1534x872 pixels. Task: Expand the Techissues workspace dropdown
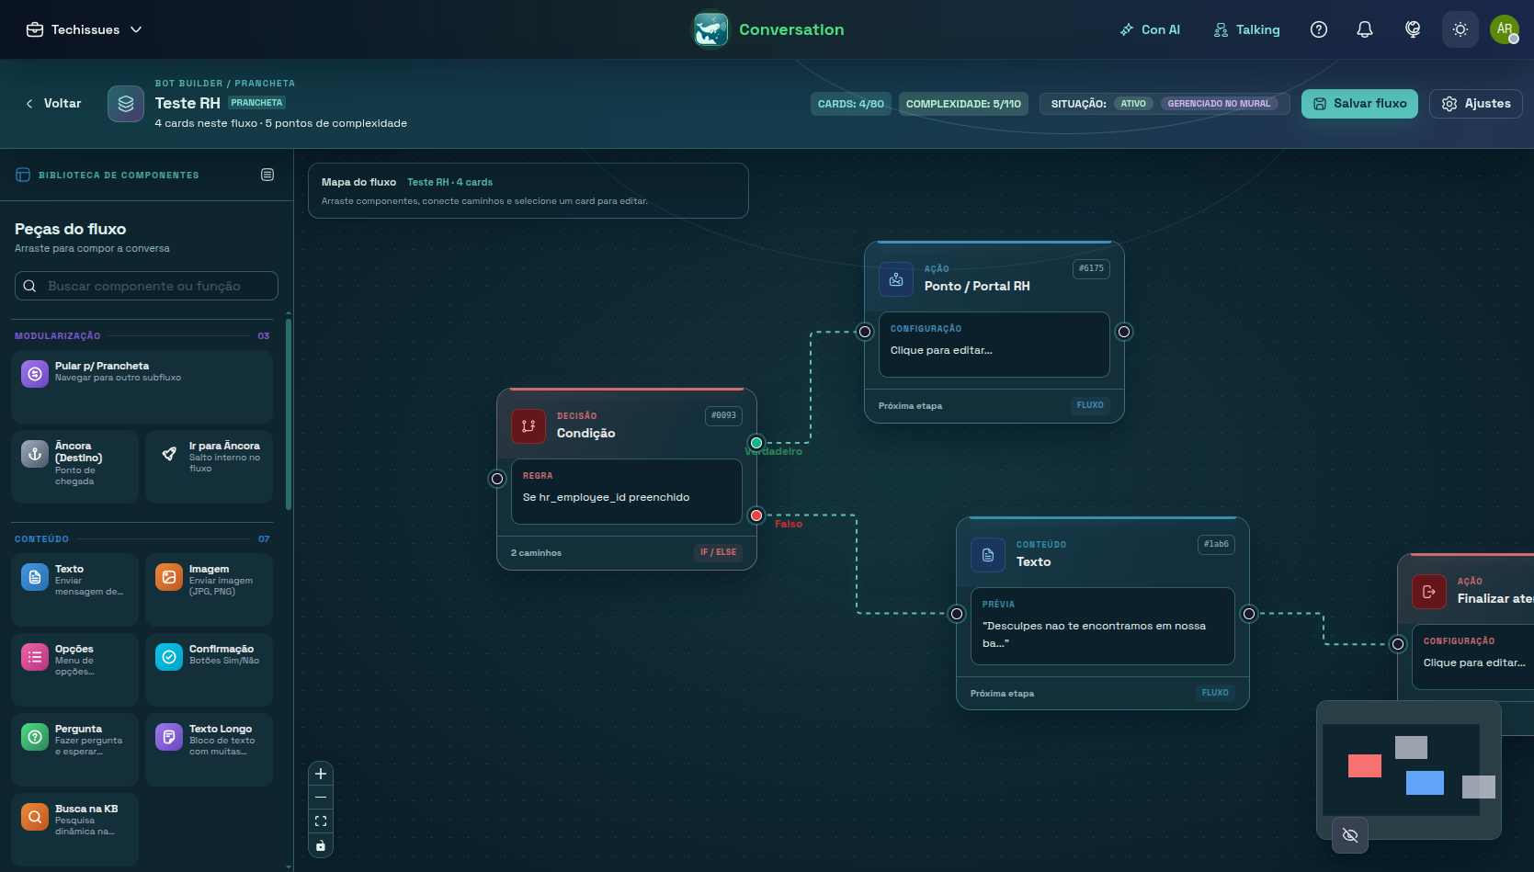(85, 29)
